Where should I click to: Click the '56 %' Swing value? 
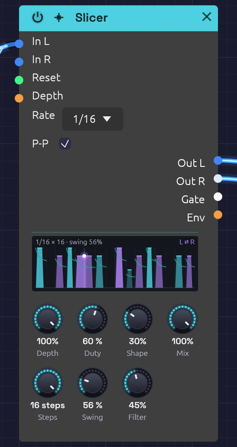(x=92, y=405)
